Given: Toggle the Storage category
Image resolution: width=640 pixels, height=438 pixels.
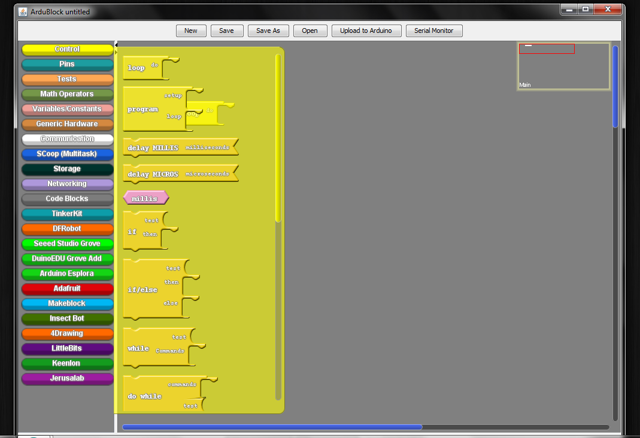Looking at the screenshot, I should click(67, 169).
